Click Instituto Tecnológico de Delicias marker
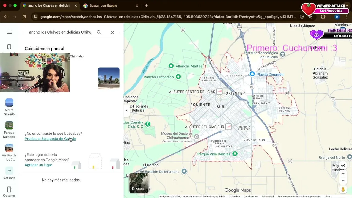Viewport: 352px width, 198px height. pyautogui.click(x=283, y=54)
